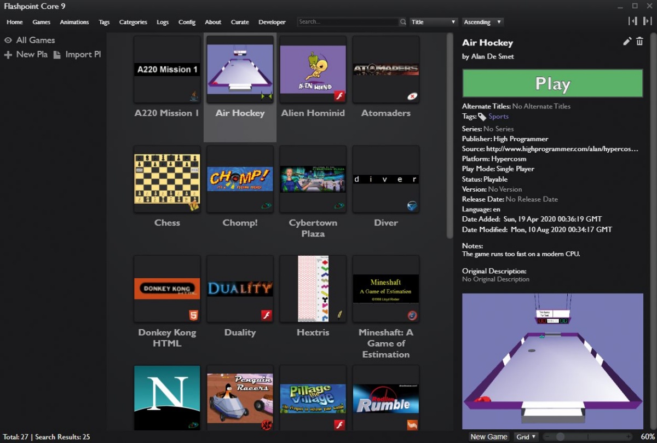657x443 pixels.
Task: Click the zoom slider minus end
Action: 547,436
